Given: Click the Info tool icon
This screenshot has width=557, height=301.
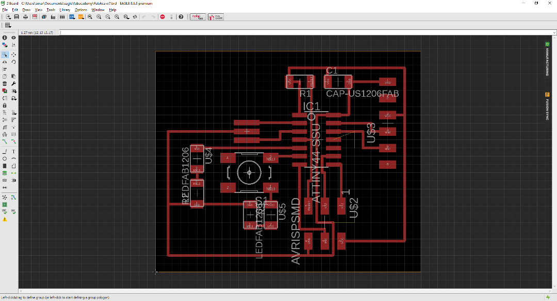Looking at the screenshot, I should [x=5, y=38].
